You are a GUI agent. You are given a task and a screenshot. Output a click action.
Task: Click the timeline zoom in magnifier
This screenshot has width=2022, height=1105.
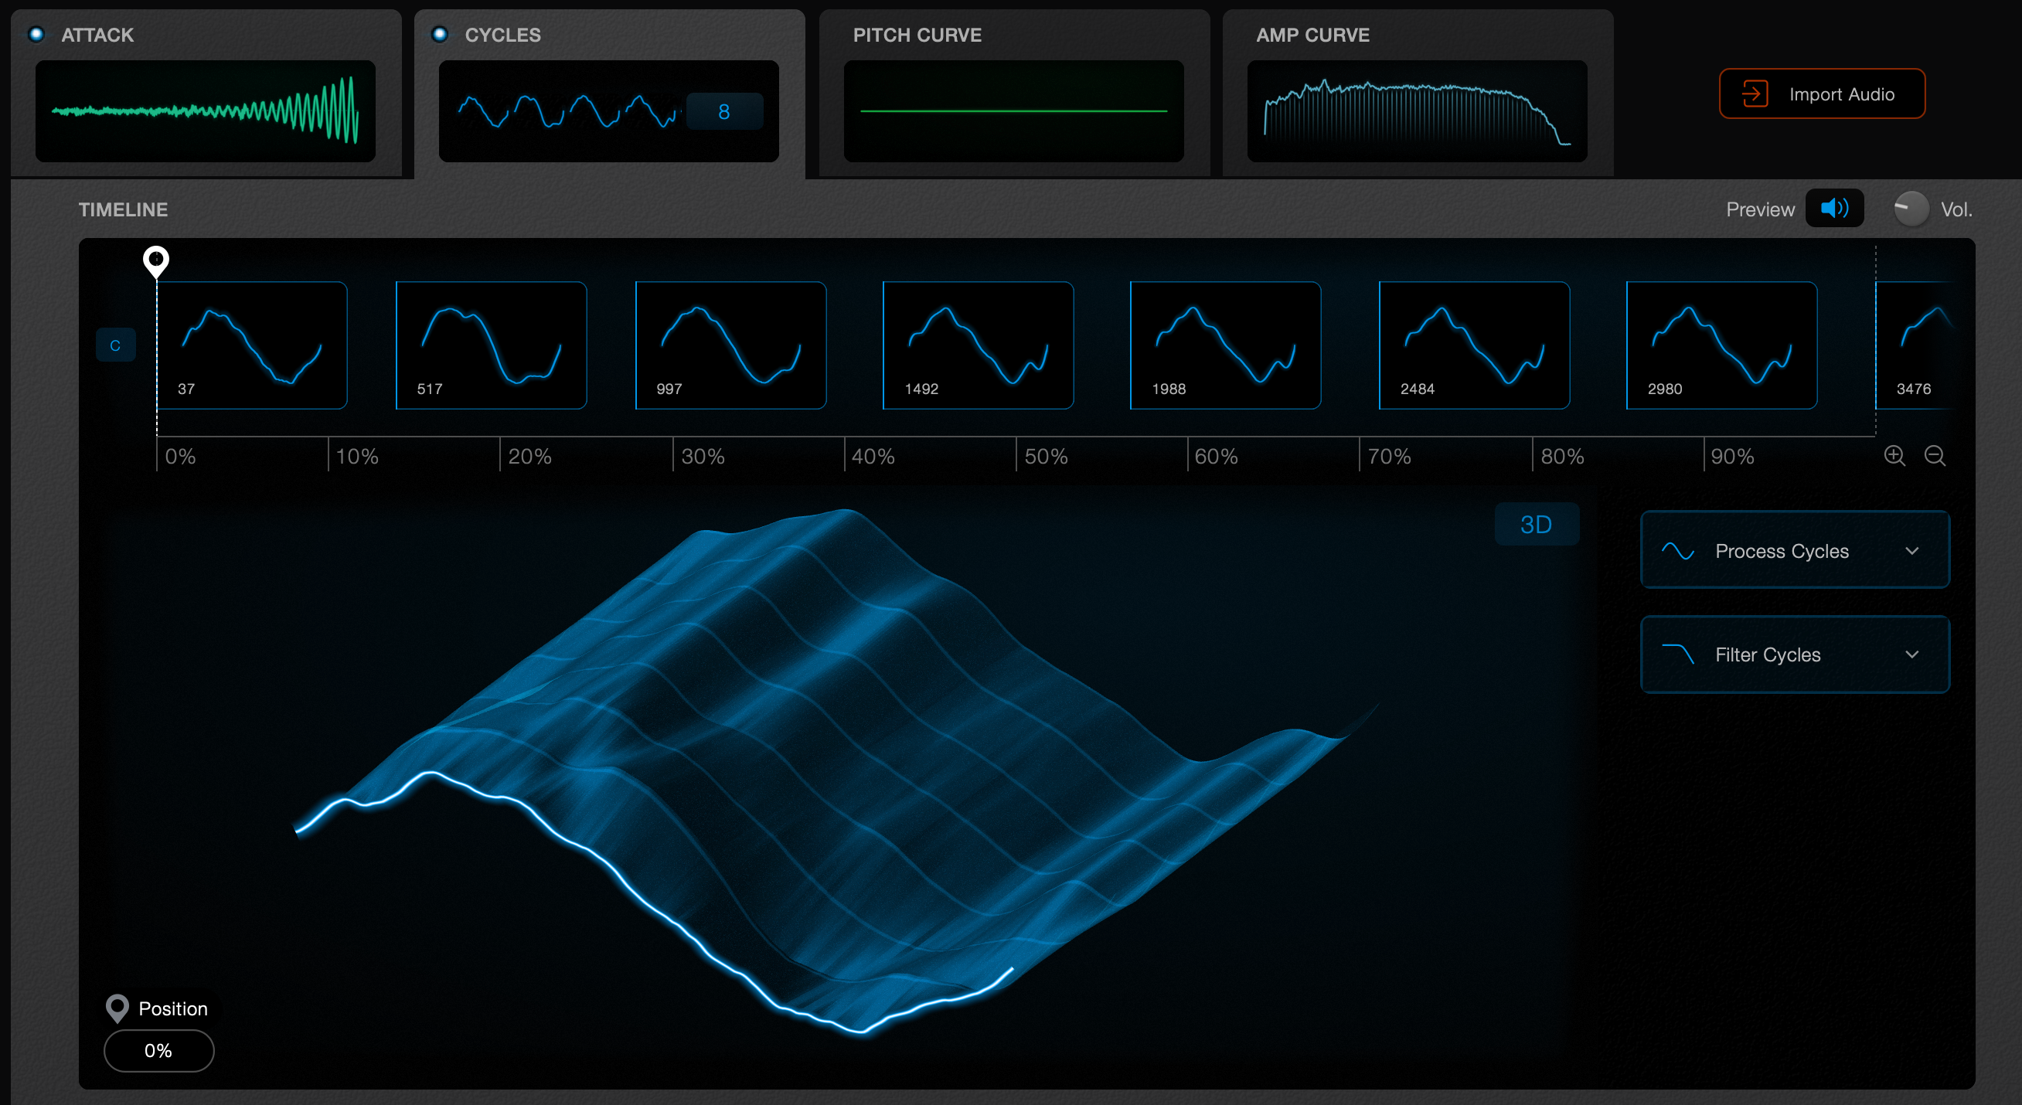[x=1894, y=455]
